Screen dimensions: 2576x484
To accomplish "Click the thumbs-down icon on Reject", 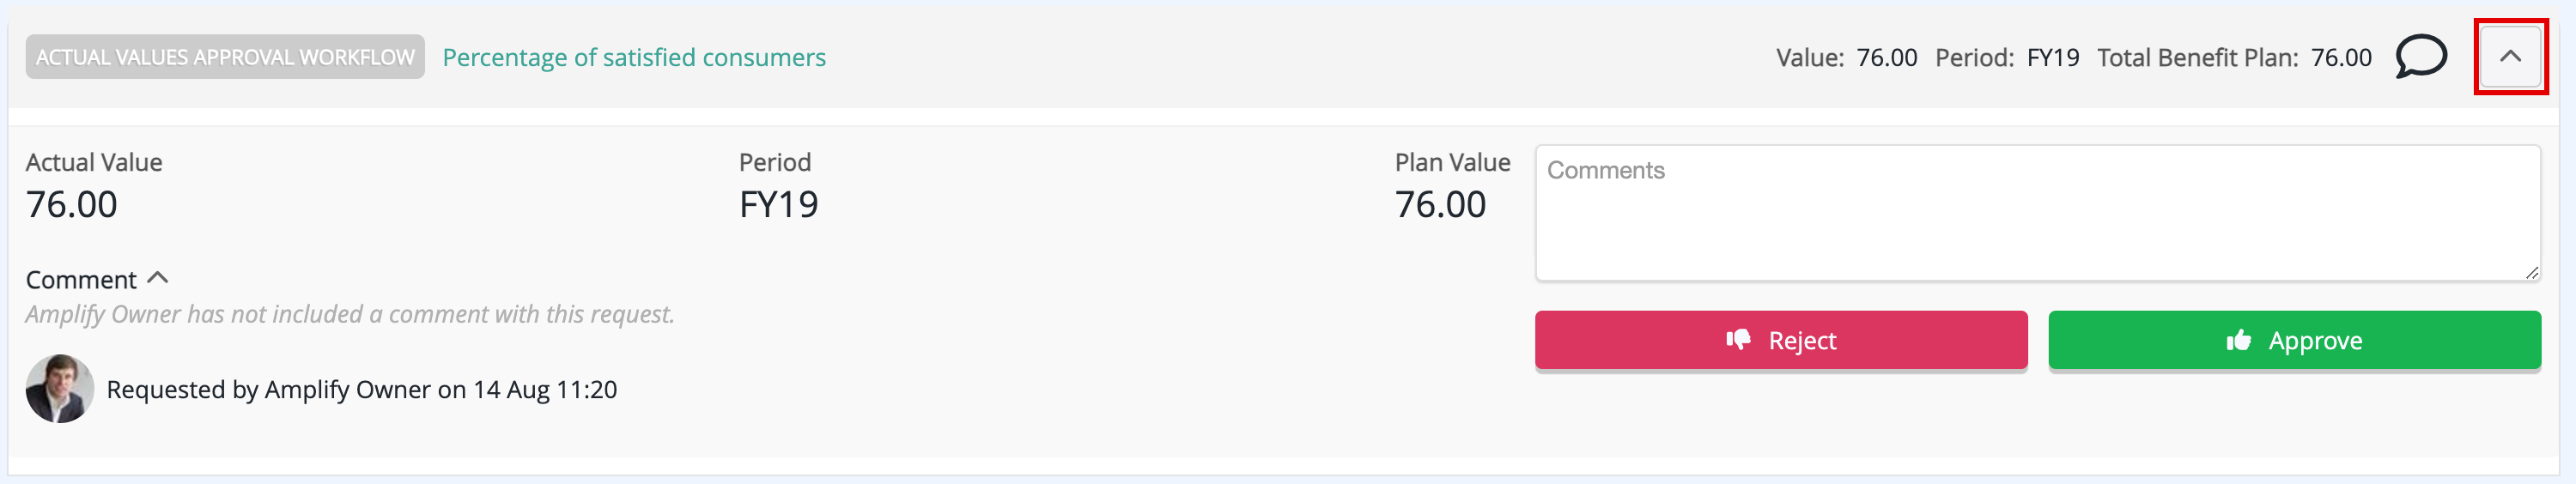I will coord(1739,340).
